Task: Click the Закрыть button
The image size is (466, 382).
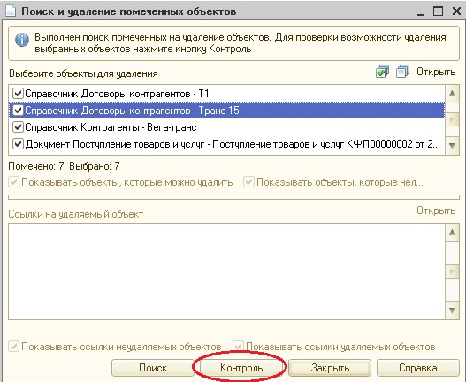Action: (330, 368)
